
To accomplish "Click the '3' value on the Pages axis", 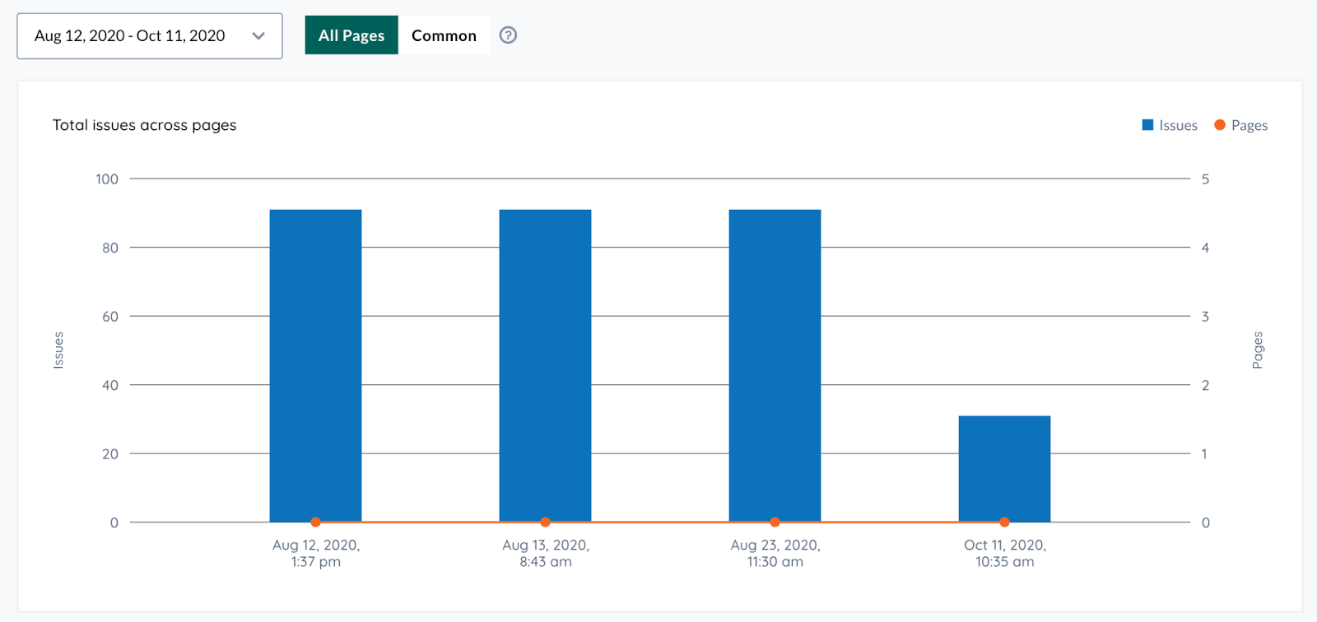I will 1205,317.
